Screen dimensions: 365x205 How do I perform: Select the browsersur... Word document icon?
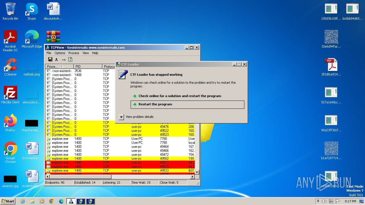tap(32, 151)
